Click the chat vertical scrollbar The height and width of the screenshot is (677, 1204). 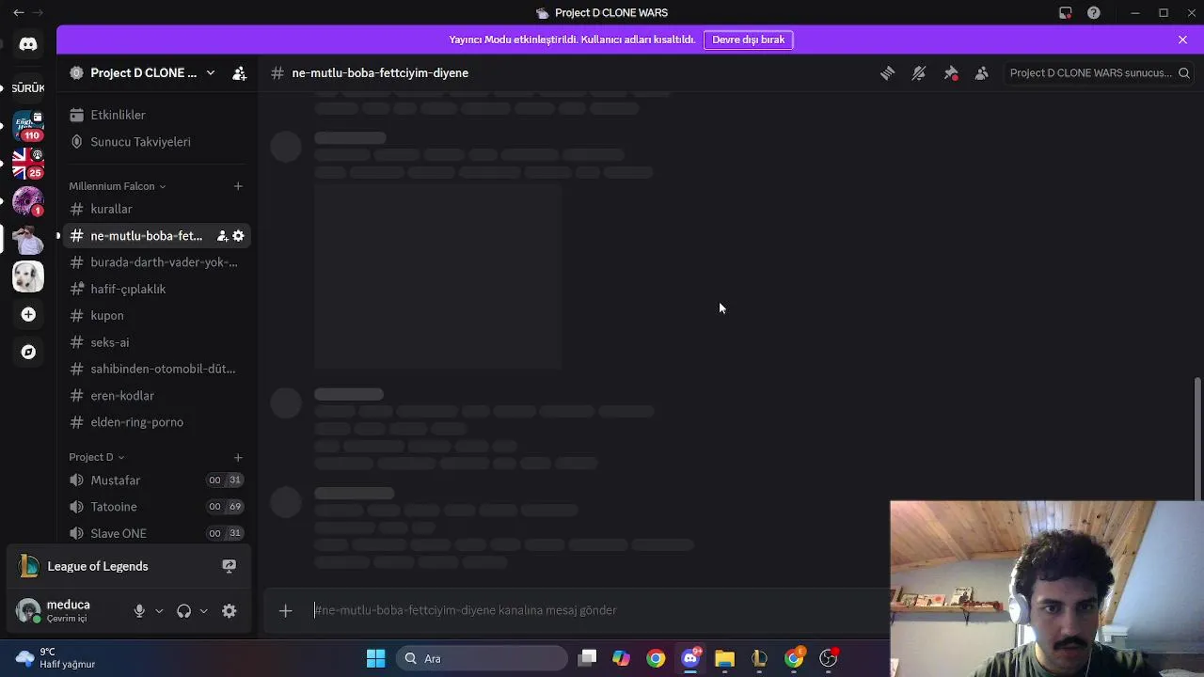(1197, 441)
